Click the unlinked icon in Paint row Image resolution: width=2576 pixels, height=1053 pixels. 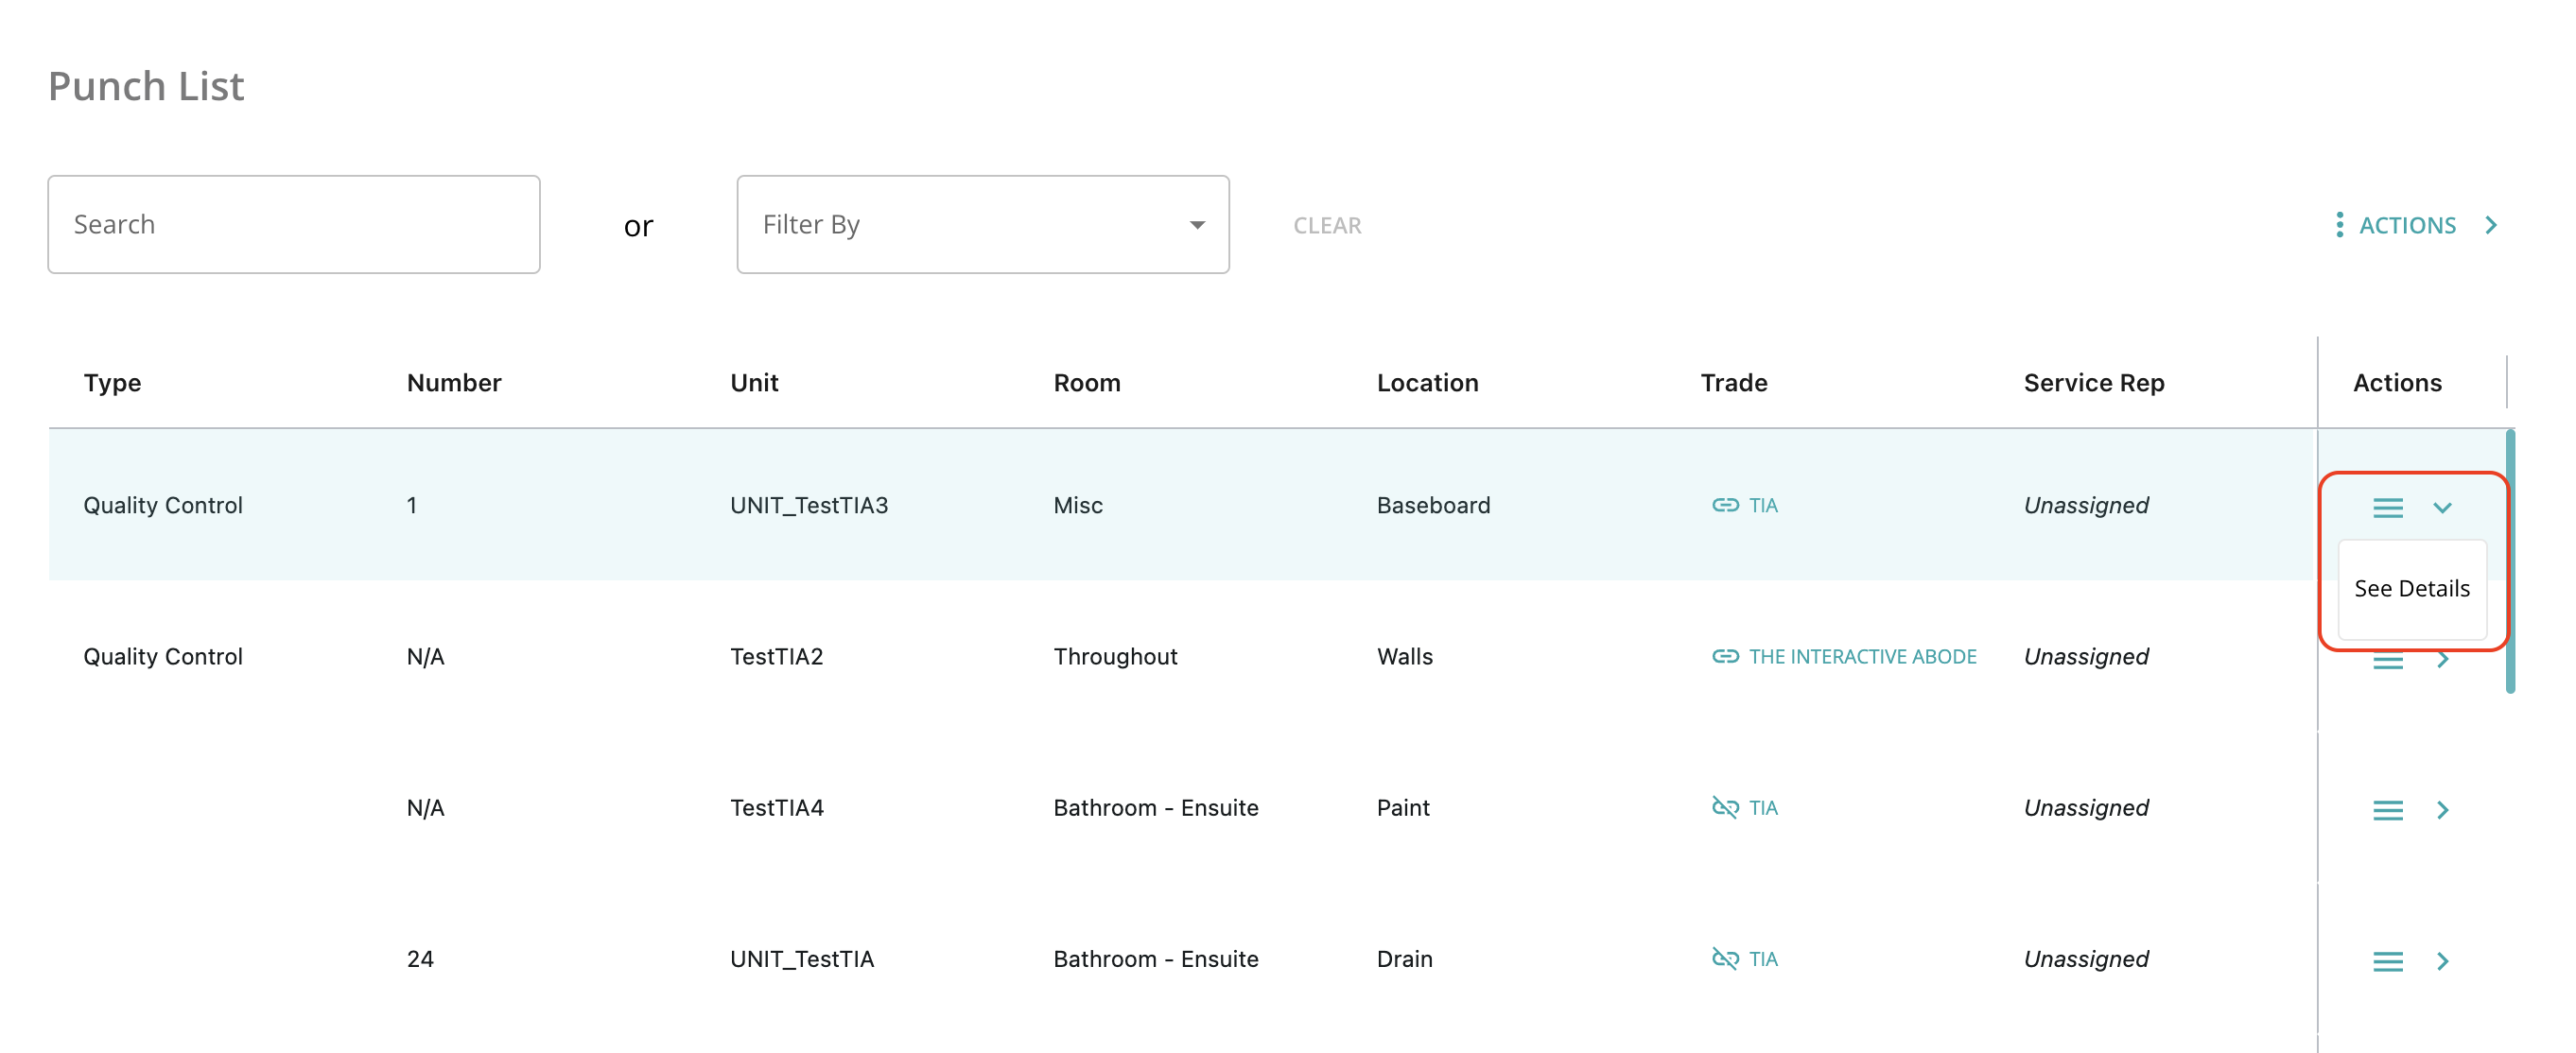pos(1725,807)
